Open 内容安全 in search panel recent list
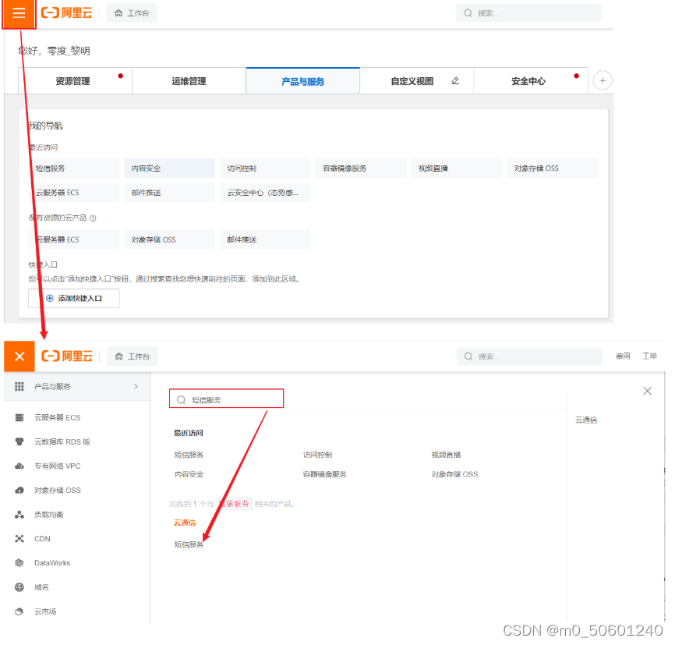 point(189,474)
